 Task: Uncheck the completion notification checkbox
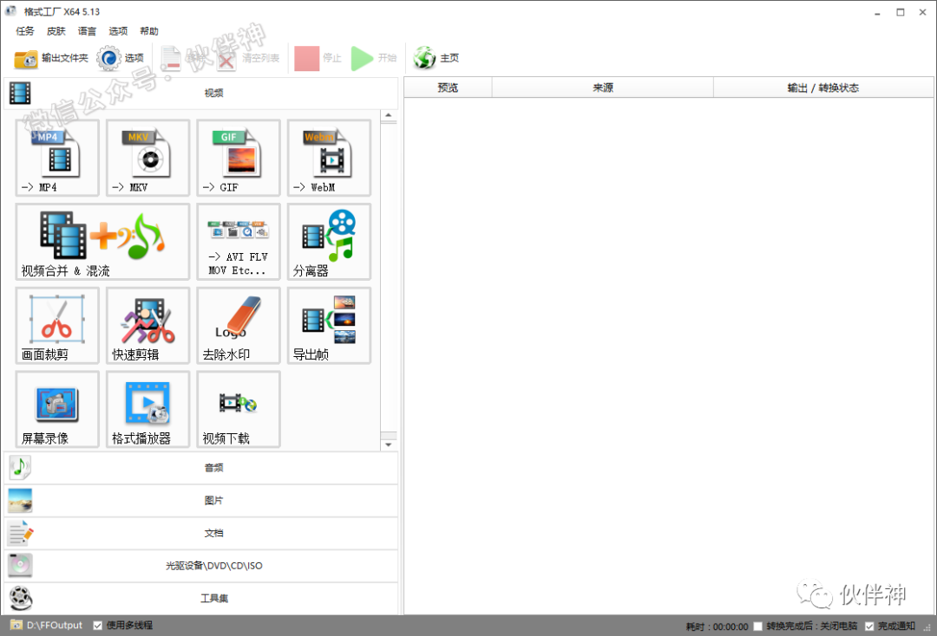pos(869,626)
